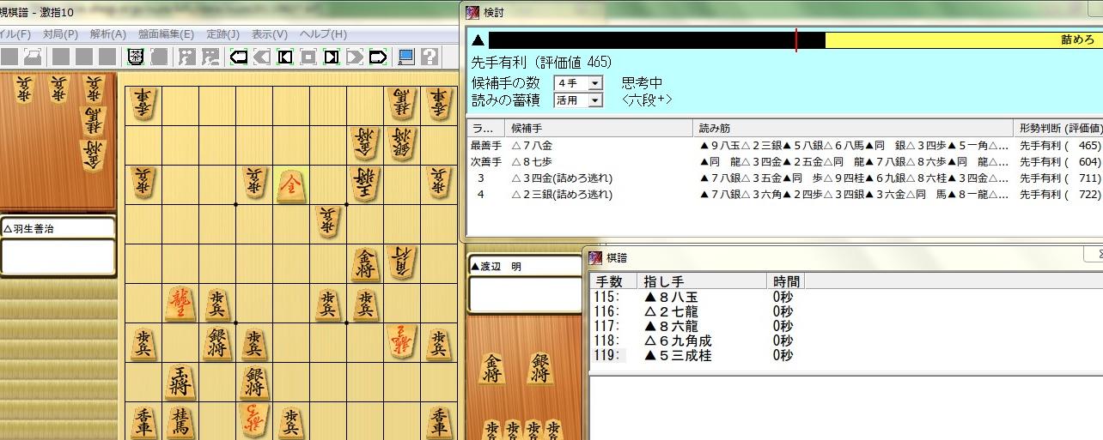Click the 候補手 column header

pyautogui.click(x=599, y=128)
